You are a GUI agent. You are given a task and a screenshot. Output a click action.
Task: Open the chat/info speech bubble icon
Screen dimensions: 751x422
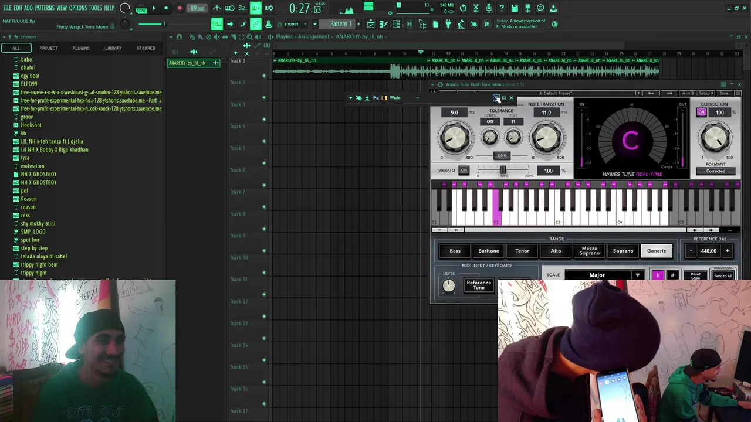[540, 8]
